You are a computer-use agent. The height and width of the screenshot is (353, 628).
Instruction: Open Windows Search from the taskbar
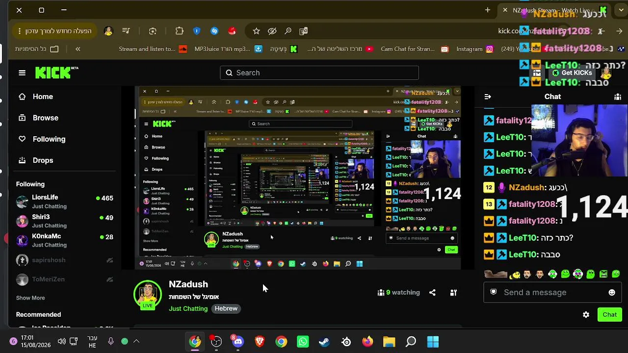click(411, 341)
